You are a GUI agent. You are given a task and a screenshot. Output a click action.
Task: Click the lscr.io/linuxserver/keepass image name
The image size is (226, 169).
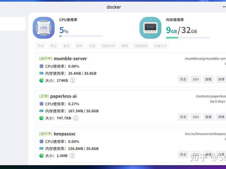tap(206, 134)
